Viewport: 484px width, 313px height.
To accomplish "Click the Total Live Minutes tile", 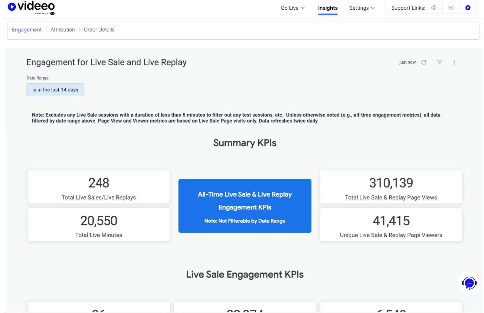I will pyautogui.click(x=99, y=225).
